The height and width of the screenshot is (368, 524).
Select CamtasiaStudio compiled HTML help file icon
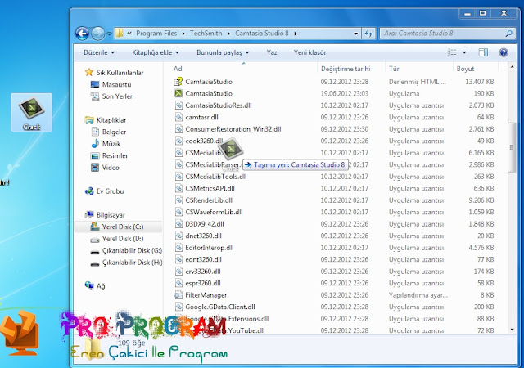click(178, 82)
